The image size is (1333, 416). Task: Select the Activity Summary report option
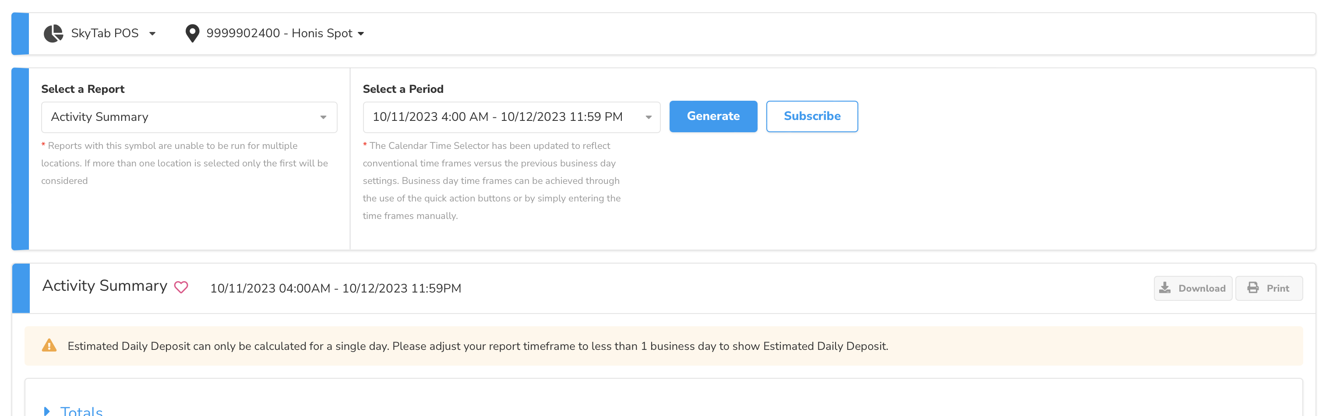(189, 116)
